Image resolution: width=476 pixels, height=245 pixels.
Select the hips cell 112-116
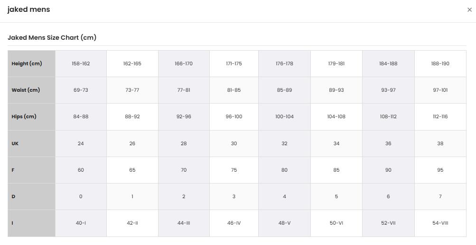coord(440,117)
